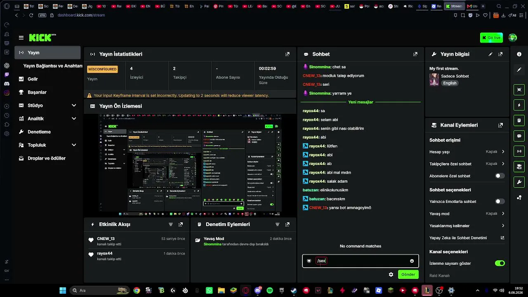Select Yayın in the sidebar

(x=47, y=52)
